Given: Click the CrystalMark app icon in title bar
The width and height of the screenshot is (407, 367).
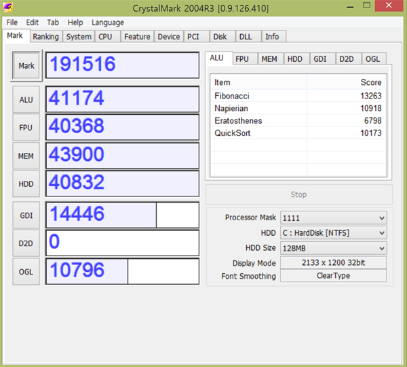Looking at the screenshot, I should point(7,7).
